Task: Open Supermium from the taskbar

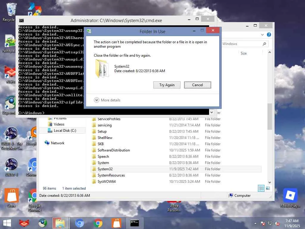Action: pyautogui.click(x=42, y=223)
